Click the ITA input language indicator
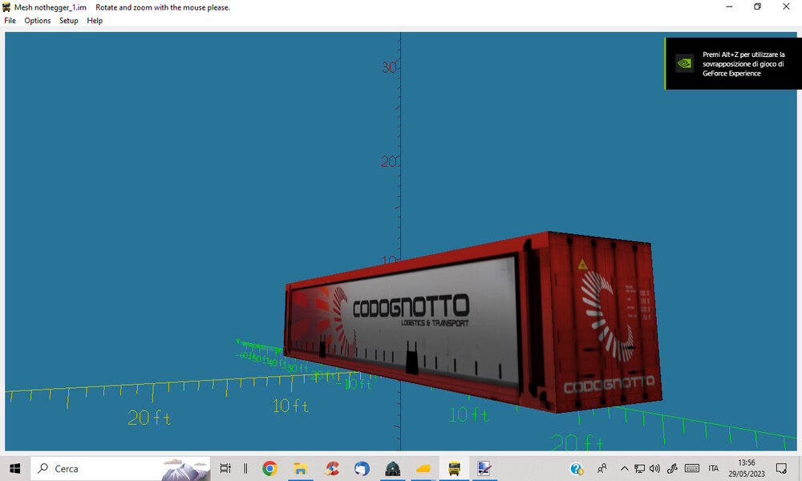The height and width of the screenshot is (481, 802). point(714,468)
